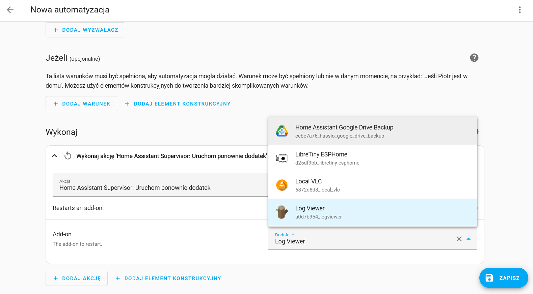
Task: Click Dodaj wyzwalacz button
Action: (85, 30)
